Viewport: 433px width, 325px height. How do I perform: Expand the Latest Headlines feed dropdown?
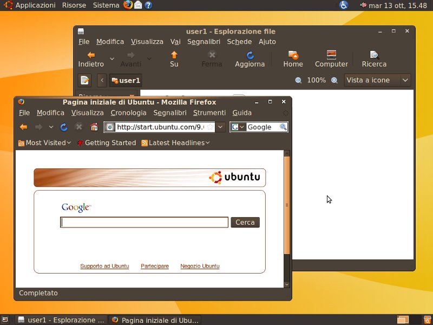point(175,143)
